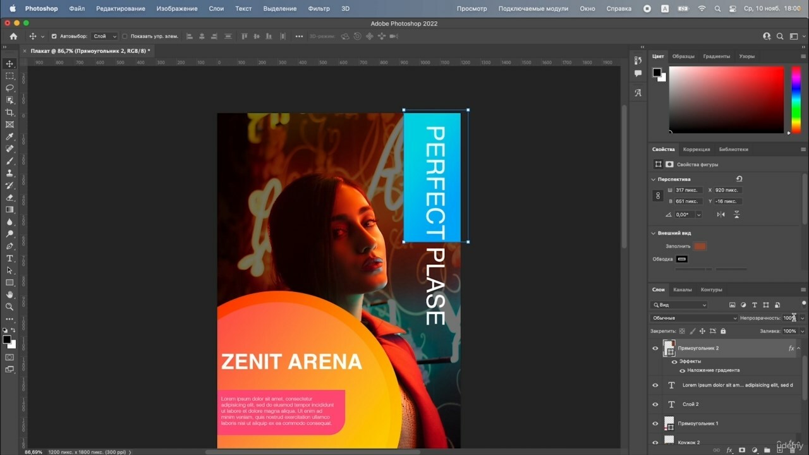Image resolution: width=809 pixels, height=455 pixels.
Task: Open the Обычные blend mode dropdown
Action: (x=694, y=318)
